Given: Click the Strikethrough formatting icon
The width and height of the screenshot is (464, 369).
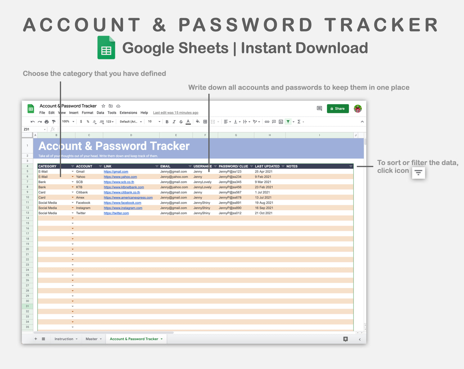Looking at the screenshot, I should (x=180, y=122).
